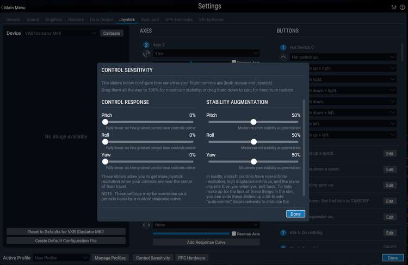Select the Joystick tab
The height and width of the screenshot is (265, 408).
click(127, 20)
